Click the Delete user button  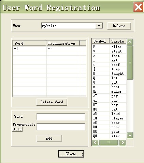click(119, 26)
